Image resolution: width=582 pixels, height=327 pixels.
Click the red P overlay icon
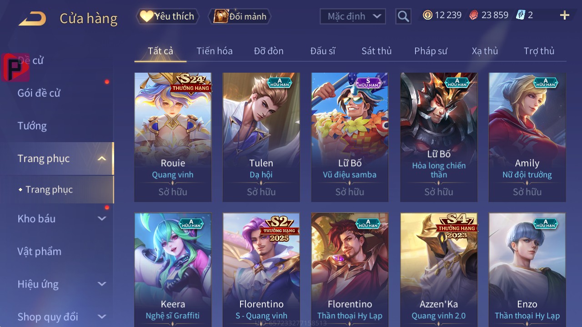point(15,67)
